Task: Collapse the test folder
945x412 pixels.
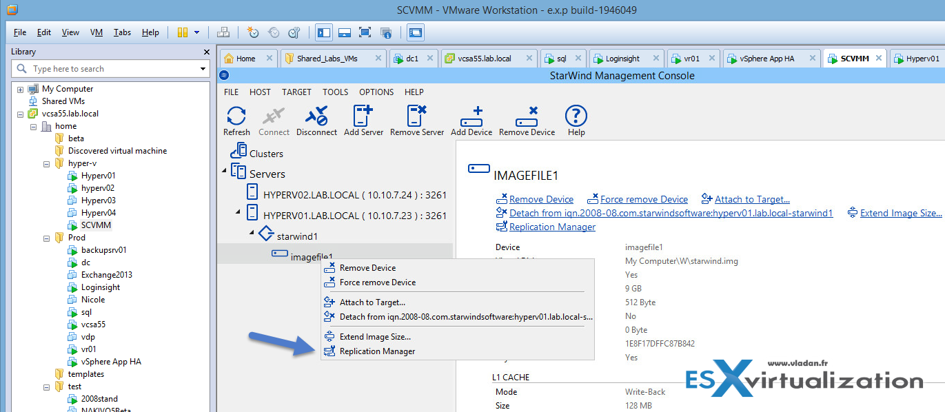Action: (45, 387)
